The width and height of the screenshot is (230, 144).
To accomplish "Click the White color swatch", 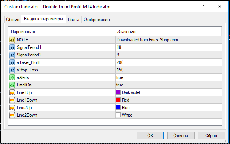I will click(x=118, y=115).
